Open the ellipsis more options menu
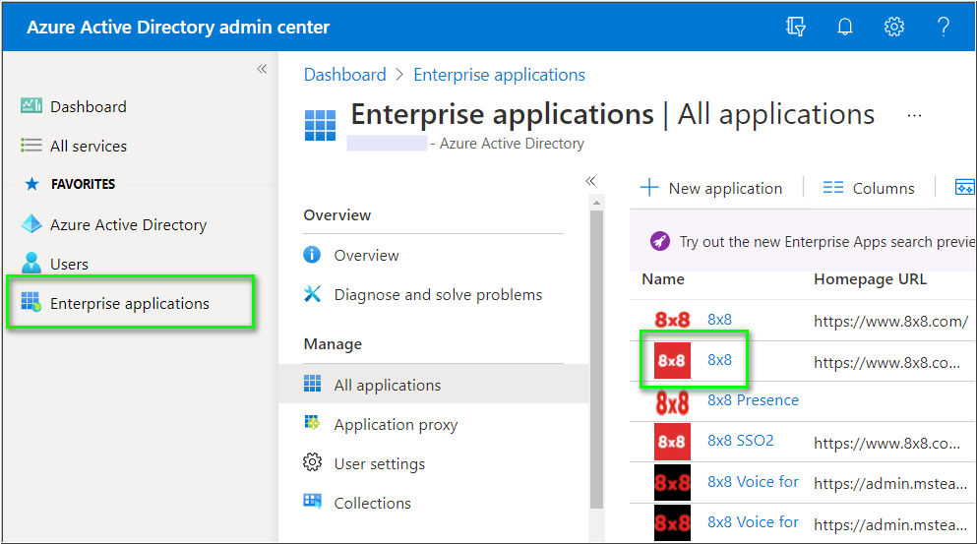The image size is (977, 544). [914, 115]
